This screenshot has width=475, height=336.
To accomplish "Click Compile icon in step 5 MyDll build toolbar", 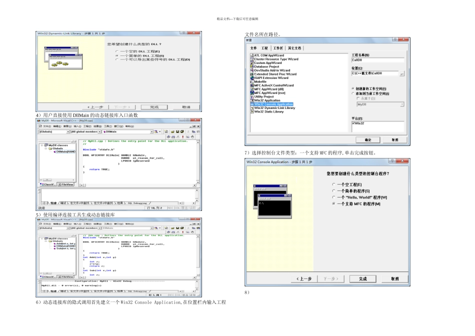I will 168,232.
